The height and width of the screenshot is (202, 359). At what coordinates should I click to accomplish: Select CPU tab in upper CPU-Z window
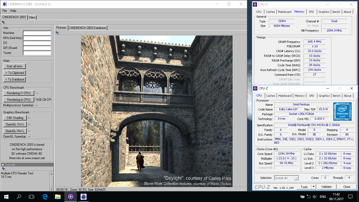[259, 12]
